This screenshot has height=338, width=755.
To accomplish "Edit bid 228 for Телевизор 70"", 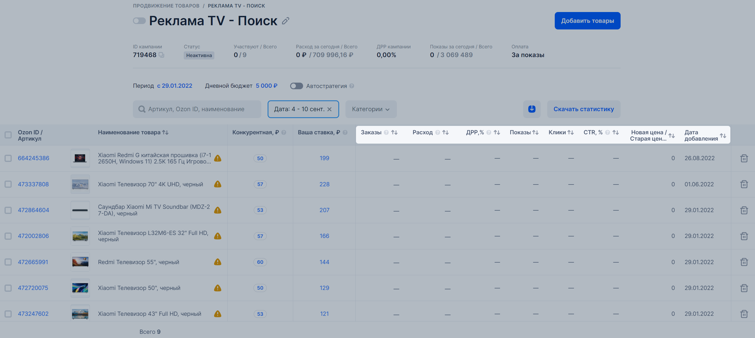I will point(324,184).
